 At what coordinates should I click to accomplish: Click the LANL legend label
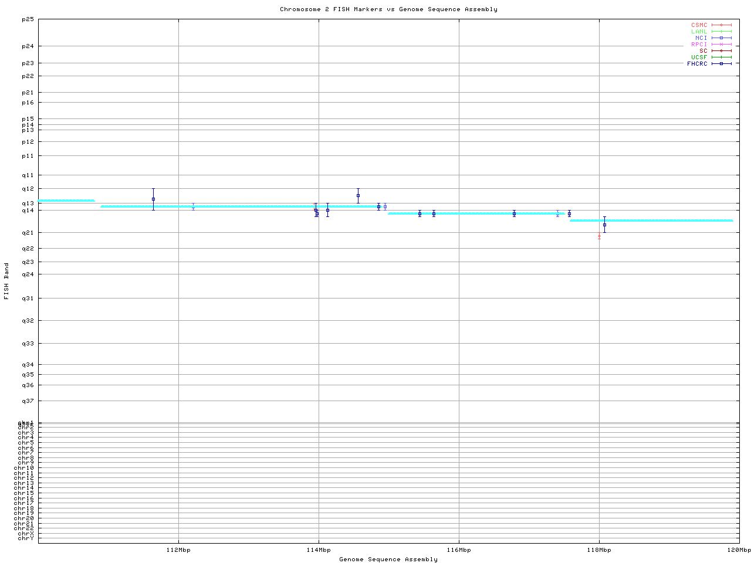699,32
